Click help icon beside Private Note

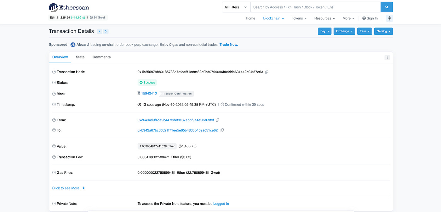(x=54, y=204)
